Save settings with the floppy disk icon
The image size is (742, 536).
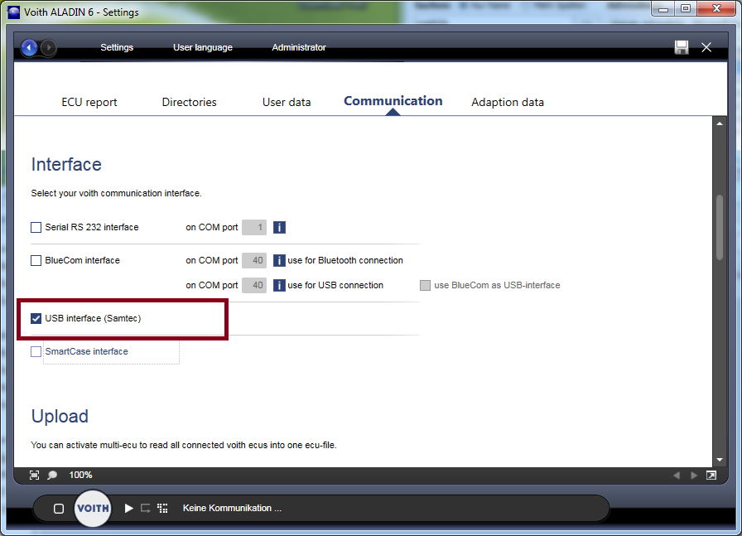click(682, 47)
